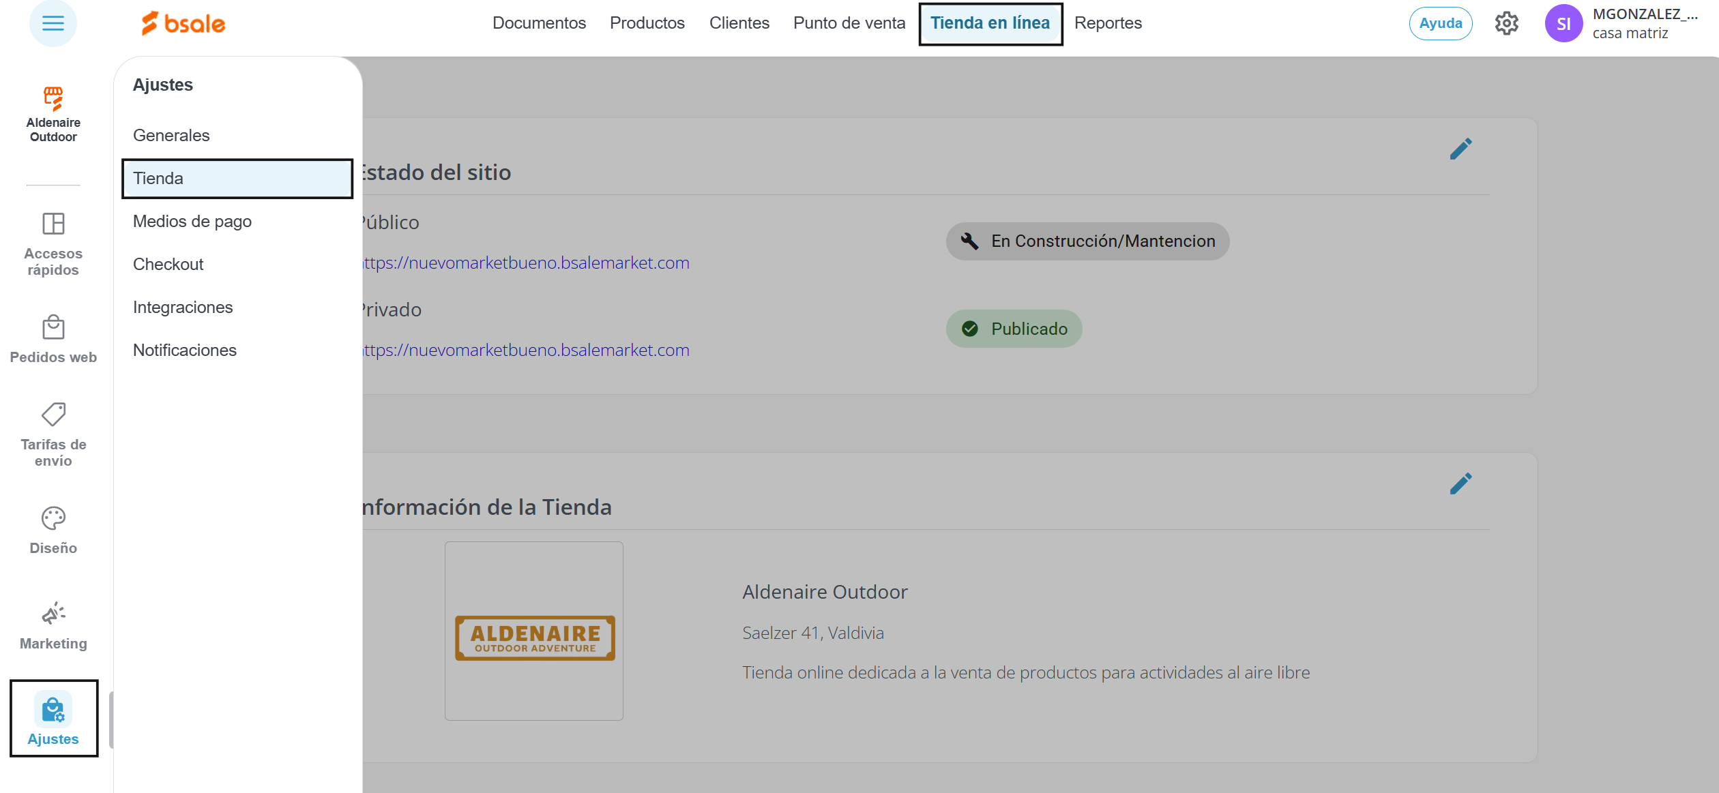
Task: Open the Reportes menu
Action: 1107,23
